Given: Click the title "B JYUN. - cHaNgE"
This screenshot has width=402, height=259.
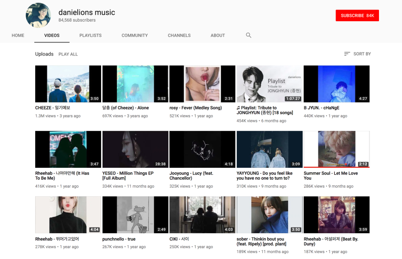Looking at the screenshot, I should (322, 108).
